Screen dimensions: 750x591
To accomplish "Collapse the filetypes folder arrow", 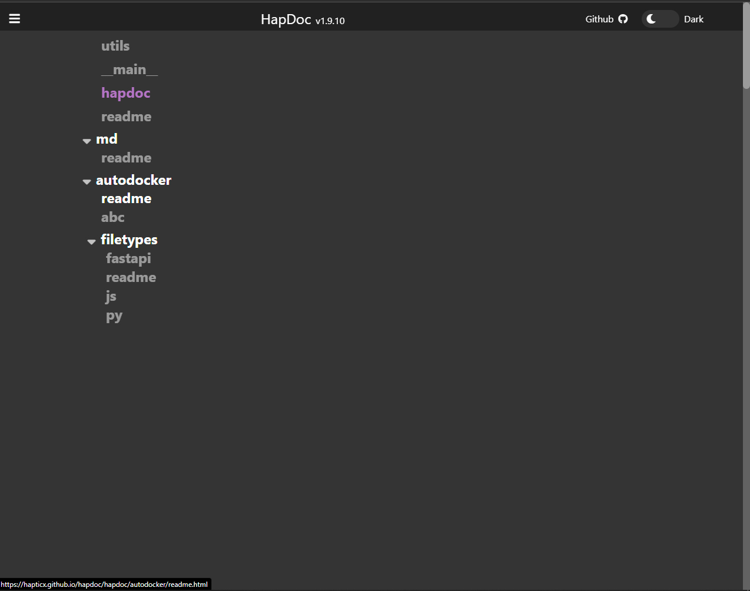I will coord(91,241).
